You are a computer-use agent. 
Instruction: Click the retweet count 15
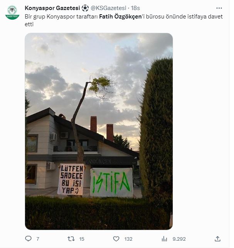pyautogui.click(x=82, y=239)
